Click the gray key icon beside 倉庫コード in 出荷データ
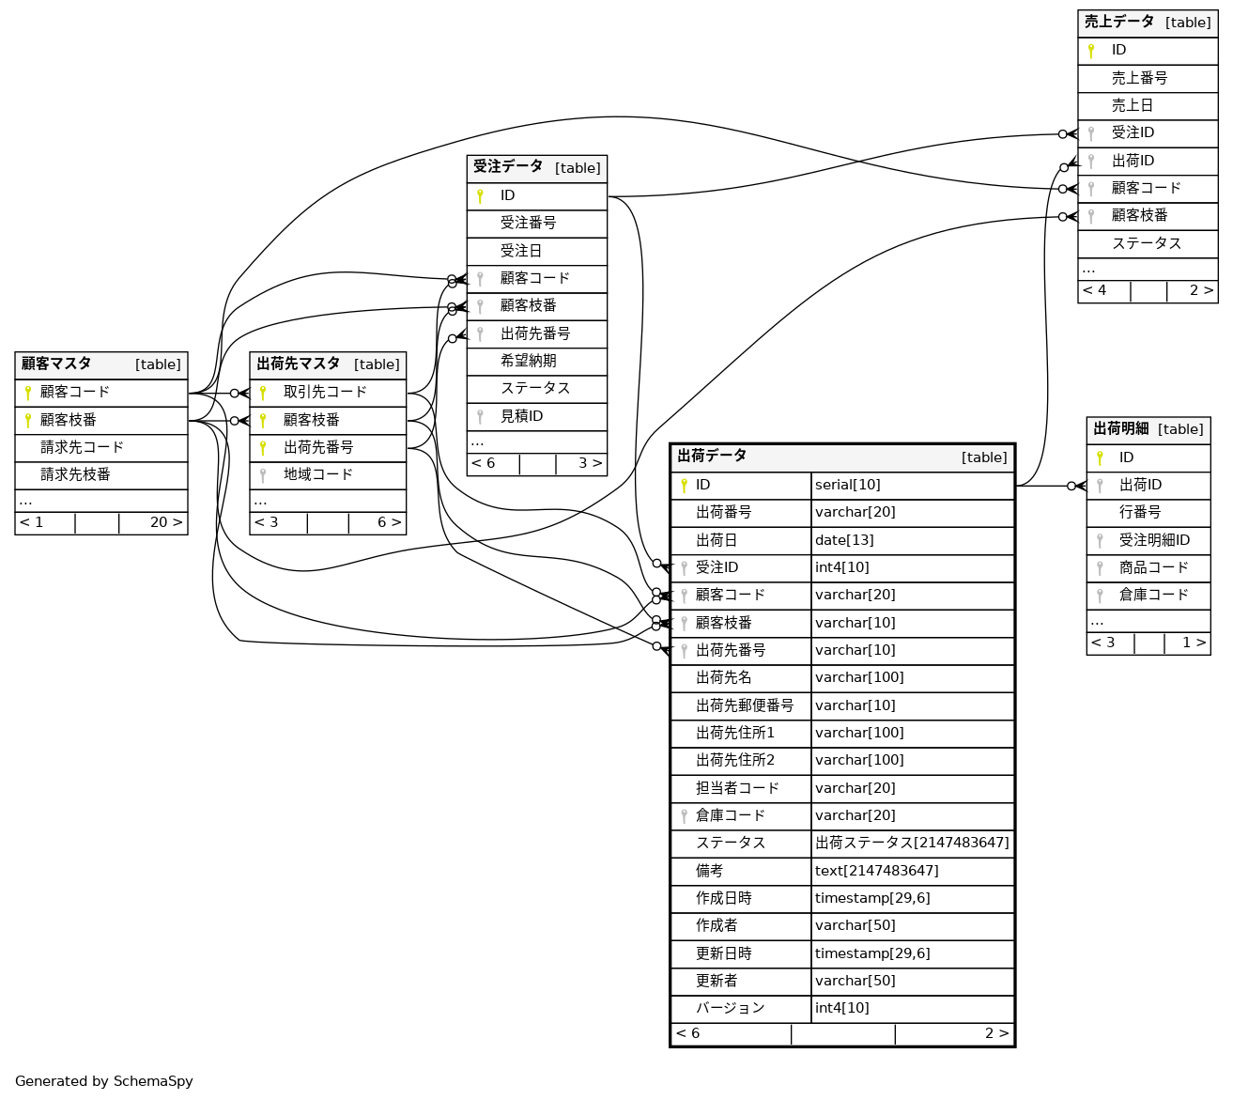1233x1100 pixels. tap(684, 816)
